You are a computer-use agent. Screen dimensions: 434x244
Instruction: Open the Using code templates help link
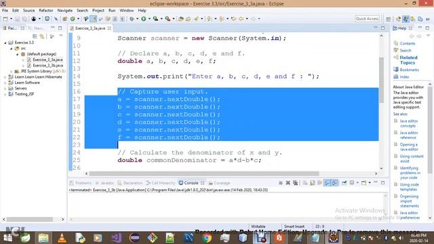pyautogui.click(x=409, y=187)
